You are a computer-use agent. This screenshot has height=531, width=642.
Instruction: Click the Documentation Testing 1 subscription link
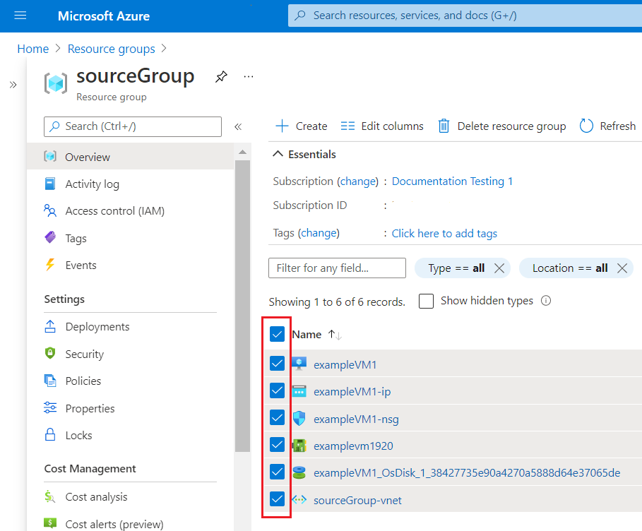point(452,181)
